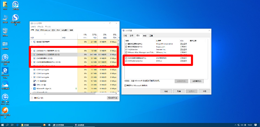Viewport: 260px width, 127px height.
Task: Uncheck the 搜狗浏览器安全中心 service checkbox
Action: tap(127, 47)
